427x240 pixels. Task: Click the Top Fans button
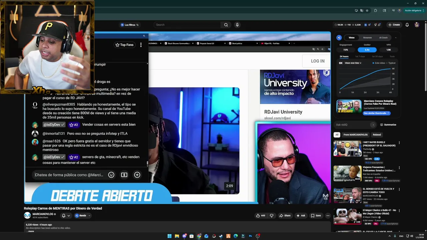click(124, 45)
